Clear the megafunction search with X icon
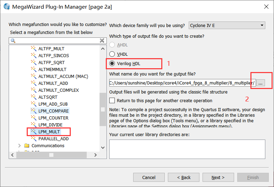The height and width of the screenshot is (187, 274). click(x=102, y=41)
